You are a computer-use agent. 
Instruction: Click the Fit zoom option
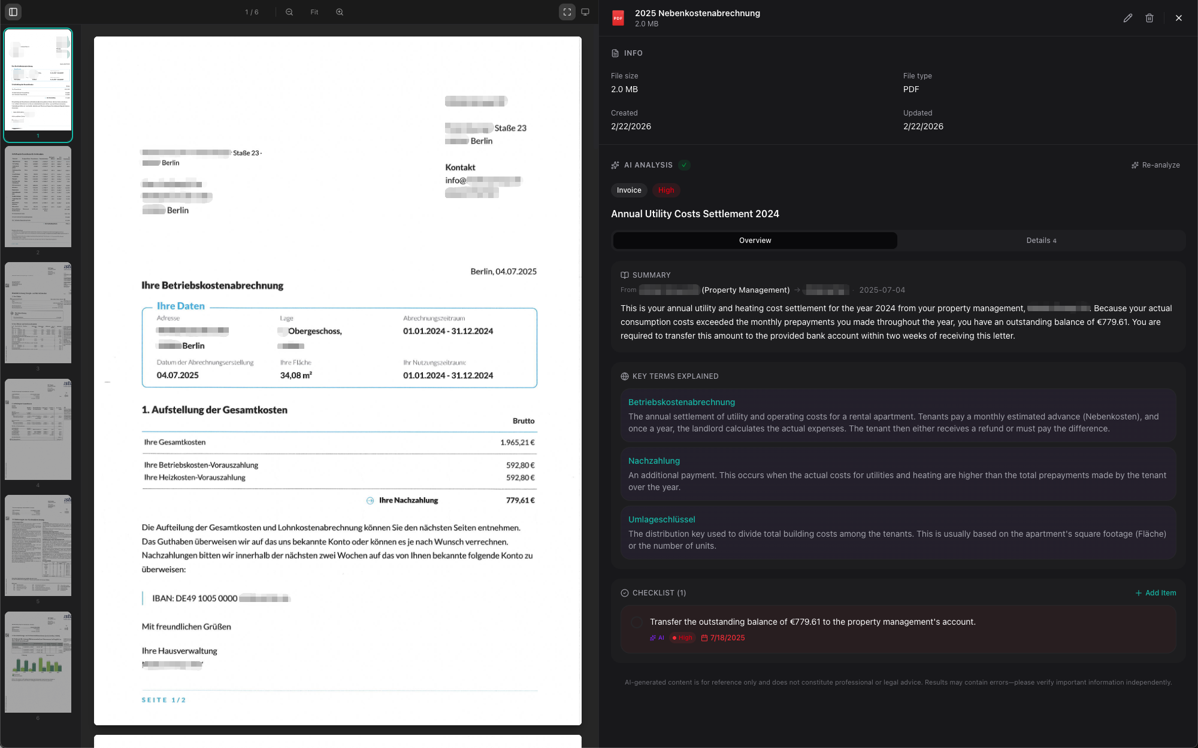(314, 12)
